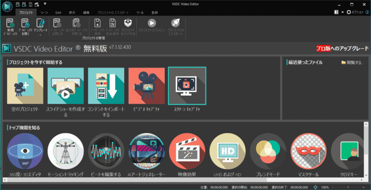The width and height of the screenshot is (371, 190).
Task: Open the 360度/3Dエディタ feature icon
Action: 25,151
